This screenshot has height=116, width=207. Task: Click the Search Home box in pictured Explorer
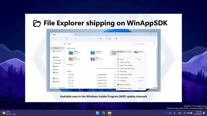coord(146,44)
